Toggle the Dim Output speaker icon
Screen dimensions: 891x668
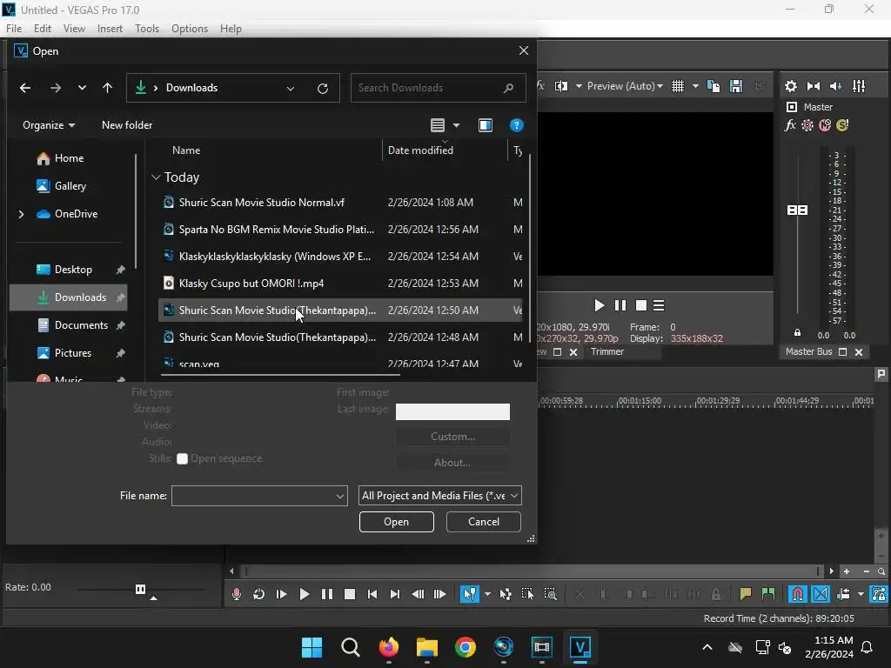[x=836, y=86]
